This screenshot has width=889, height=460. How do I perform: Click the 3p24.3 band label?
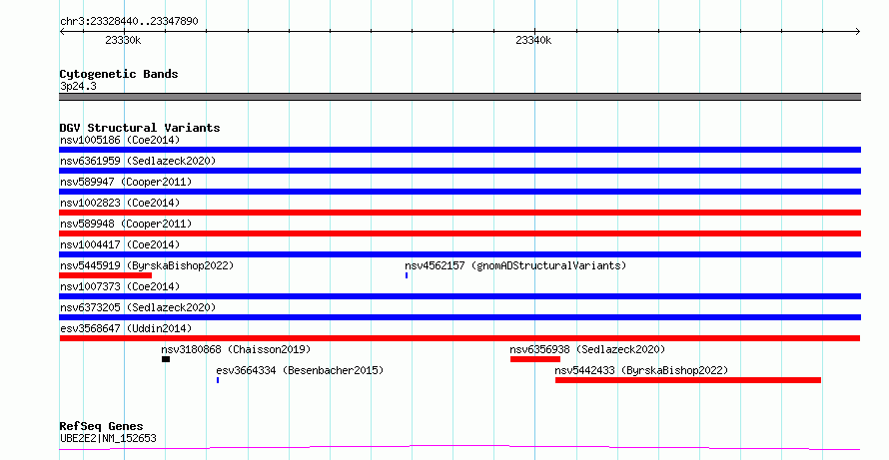[x=78, y=86]
